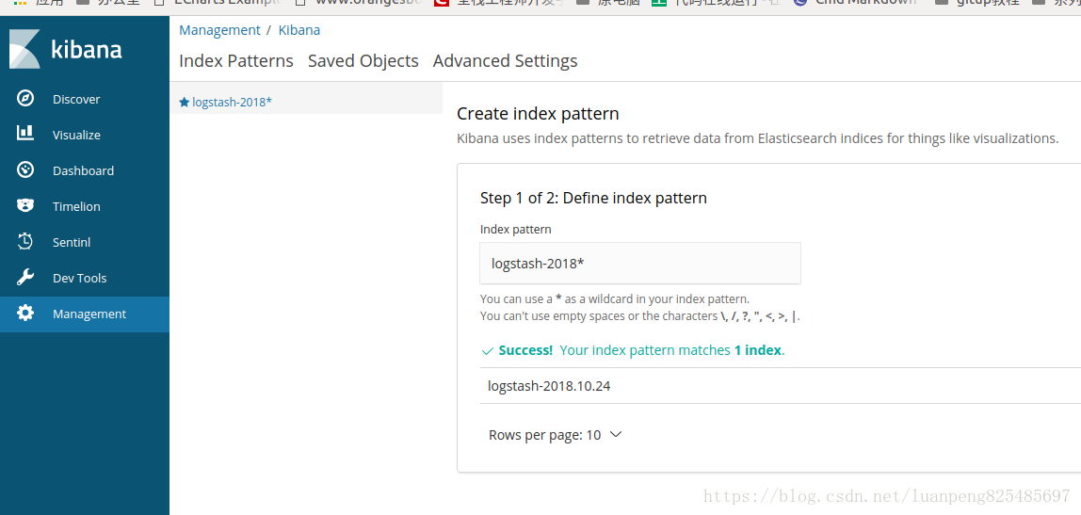
Task: Switch to the Index Patterns tab
Action: 236,60
